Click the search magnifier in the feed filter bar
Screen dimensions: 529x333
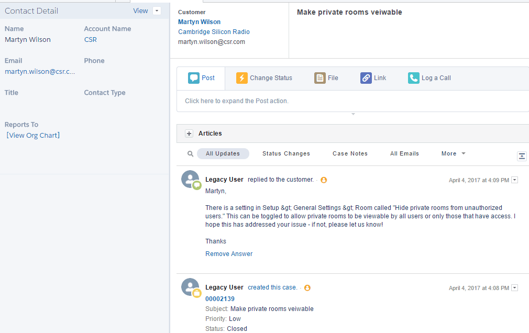point(190,153)
